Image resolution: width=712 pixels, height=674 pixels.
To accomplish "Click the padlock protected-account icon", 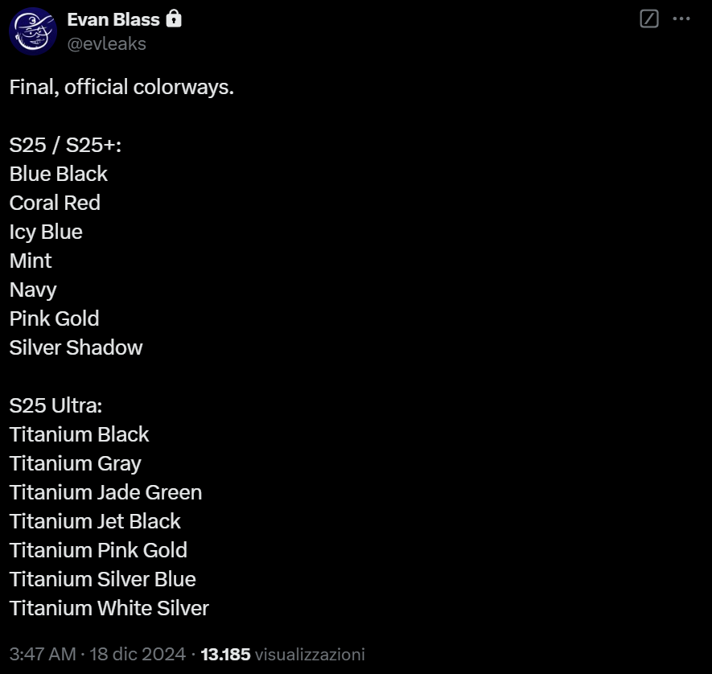I will pos(173,18).
